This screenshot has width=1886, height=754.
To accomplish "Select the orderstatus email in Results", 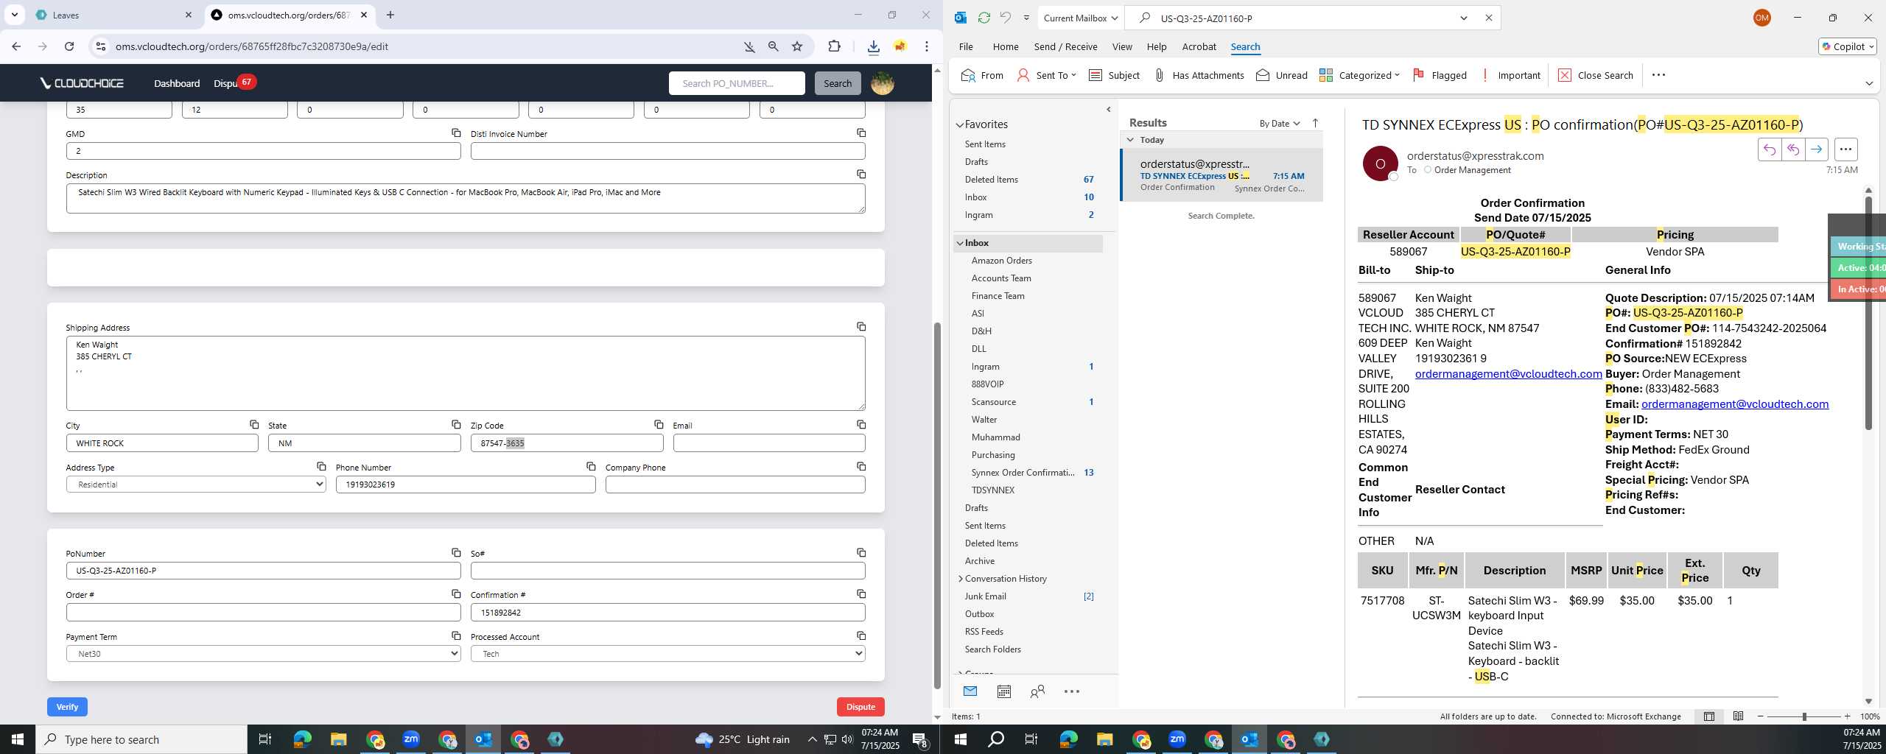I will coord(1221,175).
